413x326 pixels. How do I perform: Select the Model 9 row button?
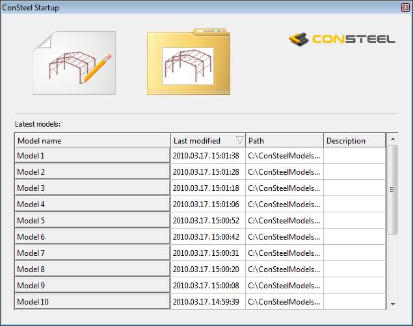pos(92,285)
